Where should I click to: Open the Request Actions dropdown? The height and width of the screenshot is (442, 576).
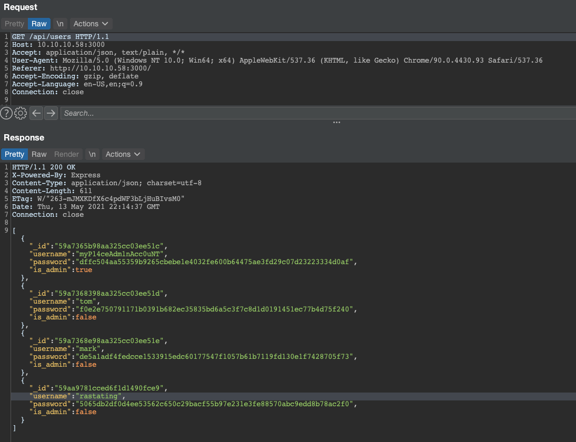(x=91, y=23)
